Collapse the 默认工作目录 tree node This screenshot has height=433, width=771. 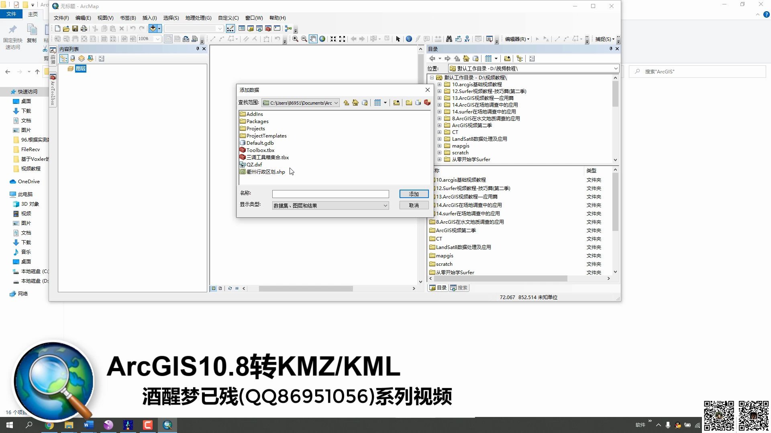(x=432, y=77)
